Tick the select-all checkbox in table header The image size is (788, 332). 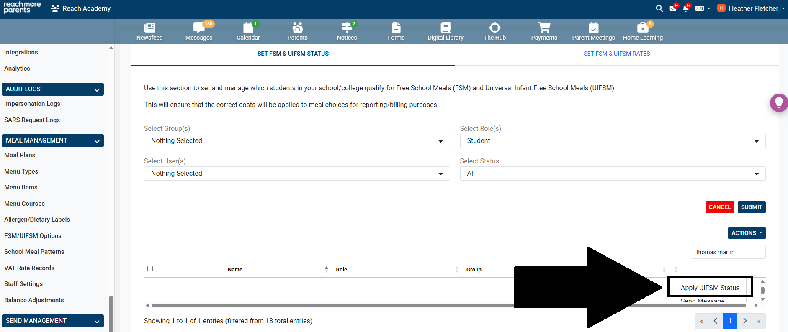(x=150, y=269)
